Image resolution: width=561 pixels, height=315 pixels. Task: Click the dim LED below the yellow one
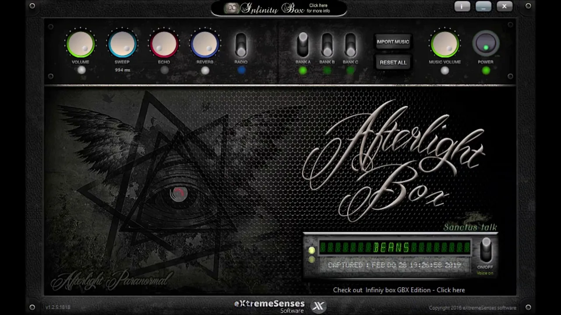(312, 260)
